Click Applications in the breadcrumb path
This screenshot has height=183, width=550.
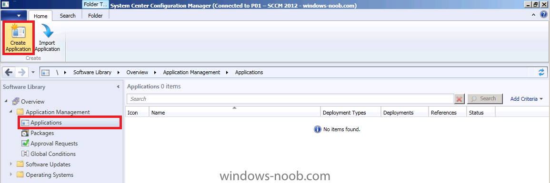249,72
